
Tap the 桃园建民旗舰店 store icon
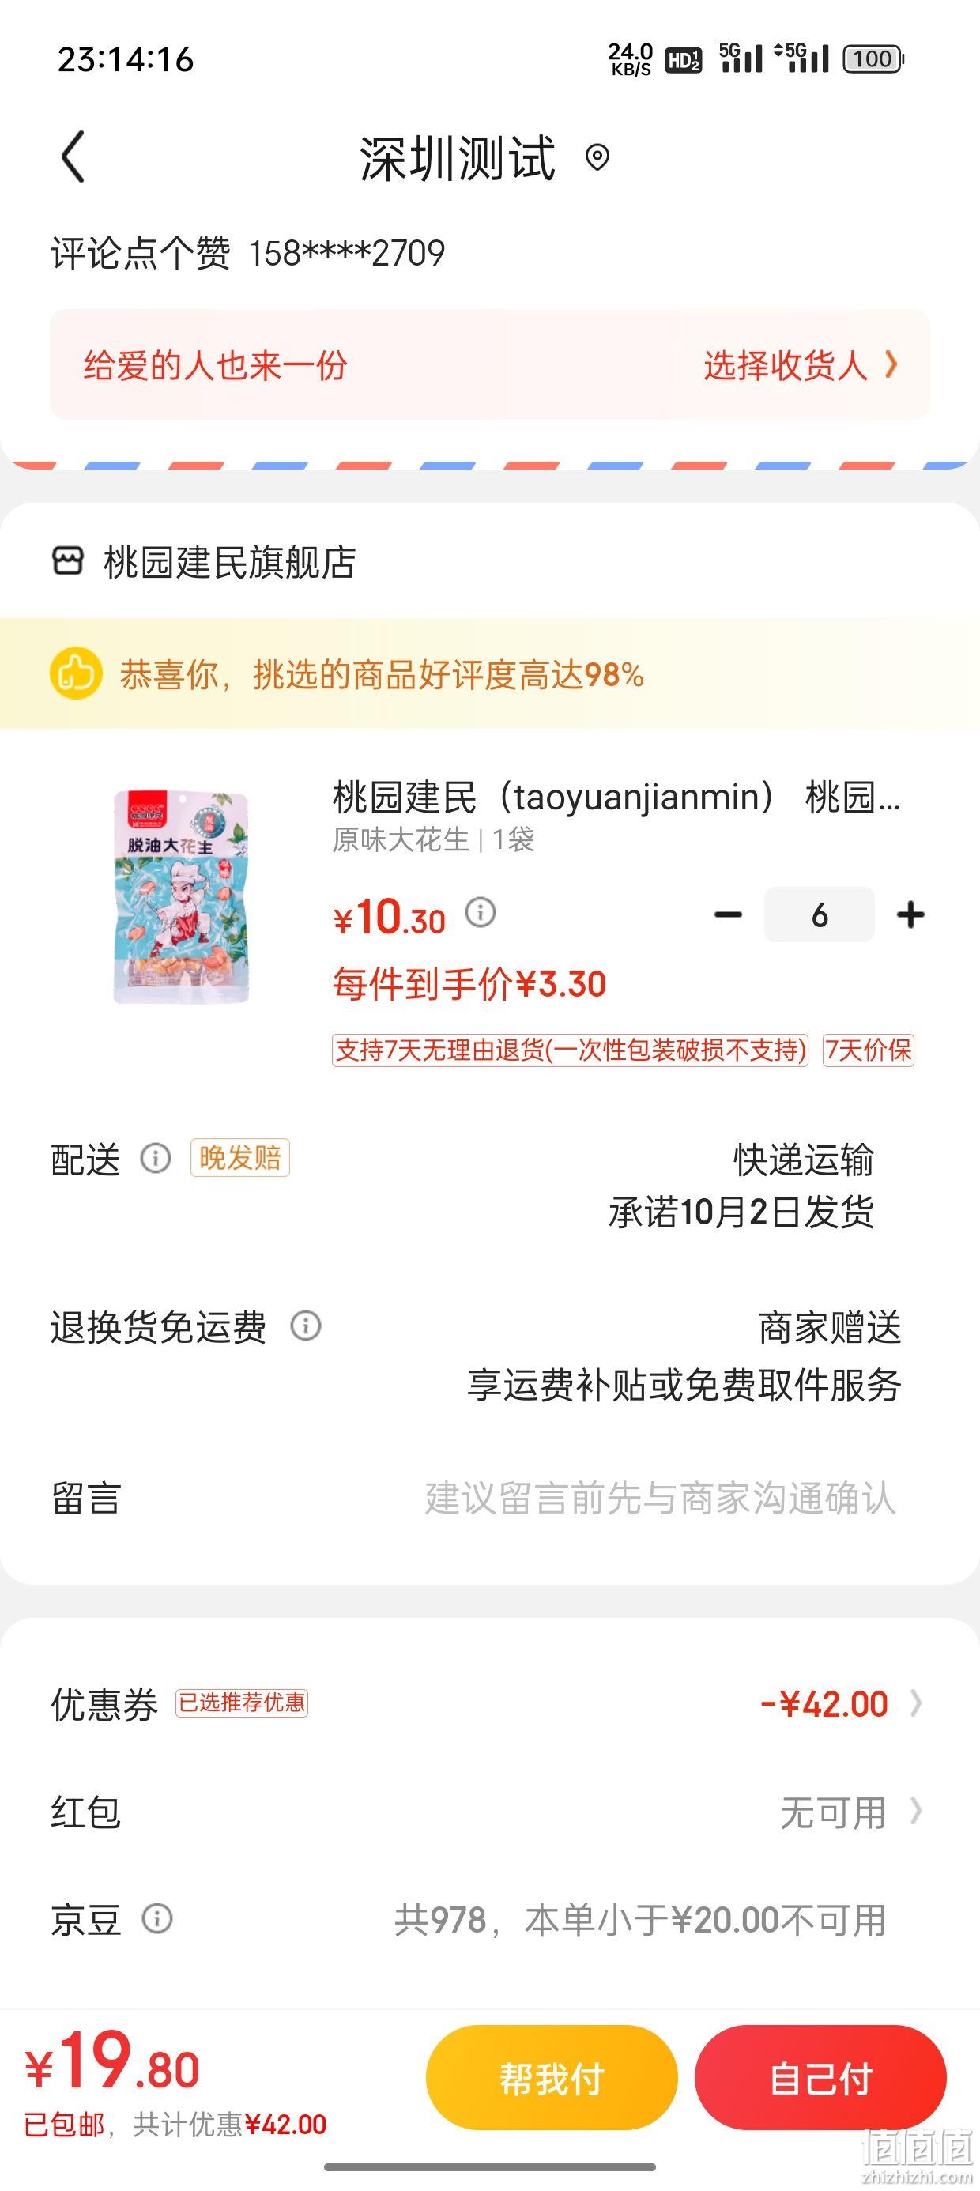pyautogui.click(x=68, y=560)
